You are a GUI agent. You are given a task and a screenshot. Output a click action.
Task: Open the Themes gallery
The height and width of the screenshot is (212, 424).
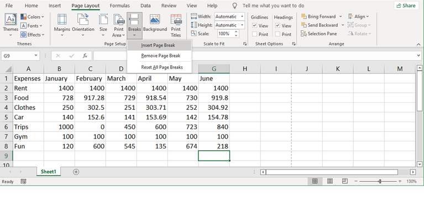[11, 25]
